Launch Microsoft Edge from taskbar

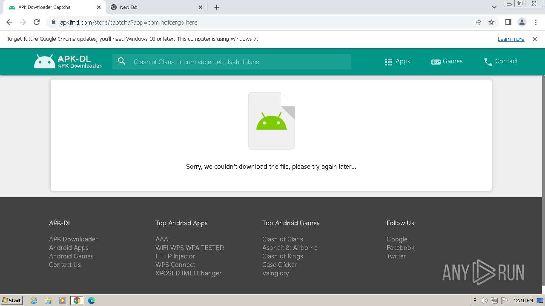pyautogui.click(x=92, y=300)
